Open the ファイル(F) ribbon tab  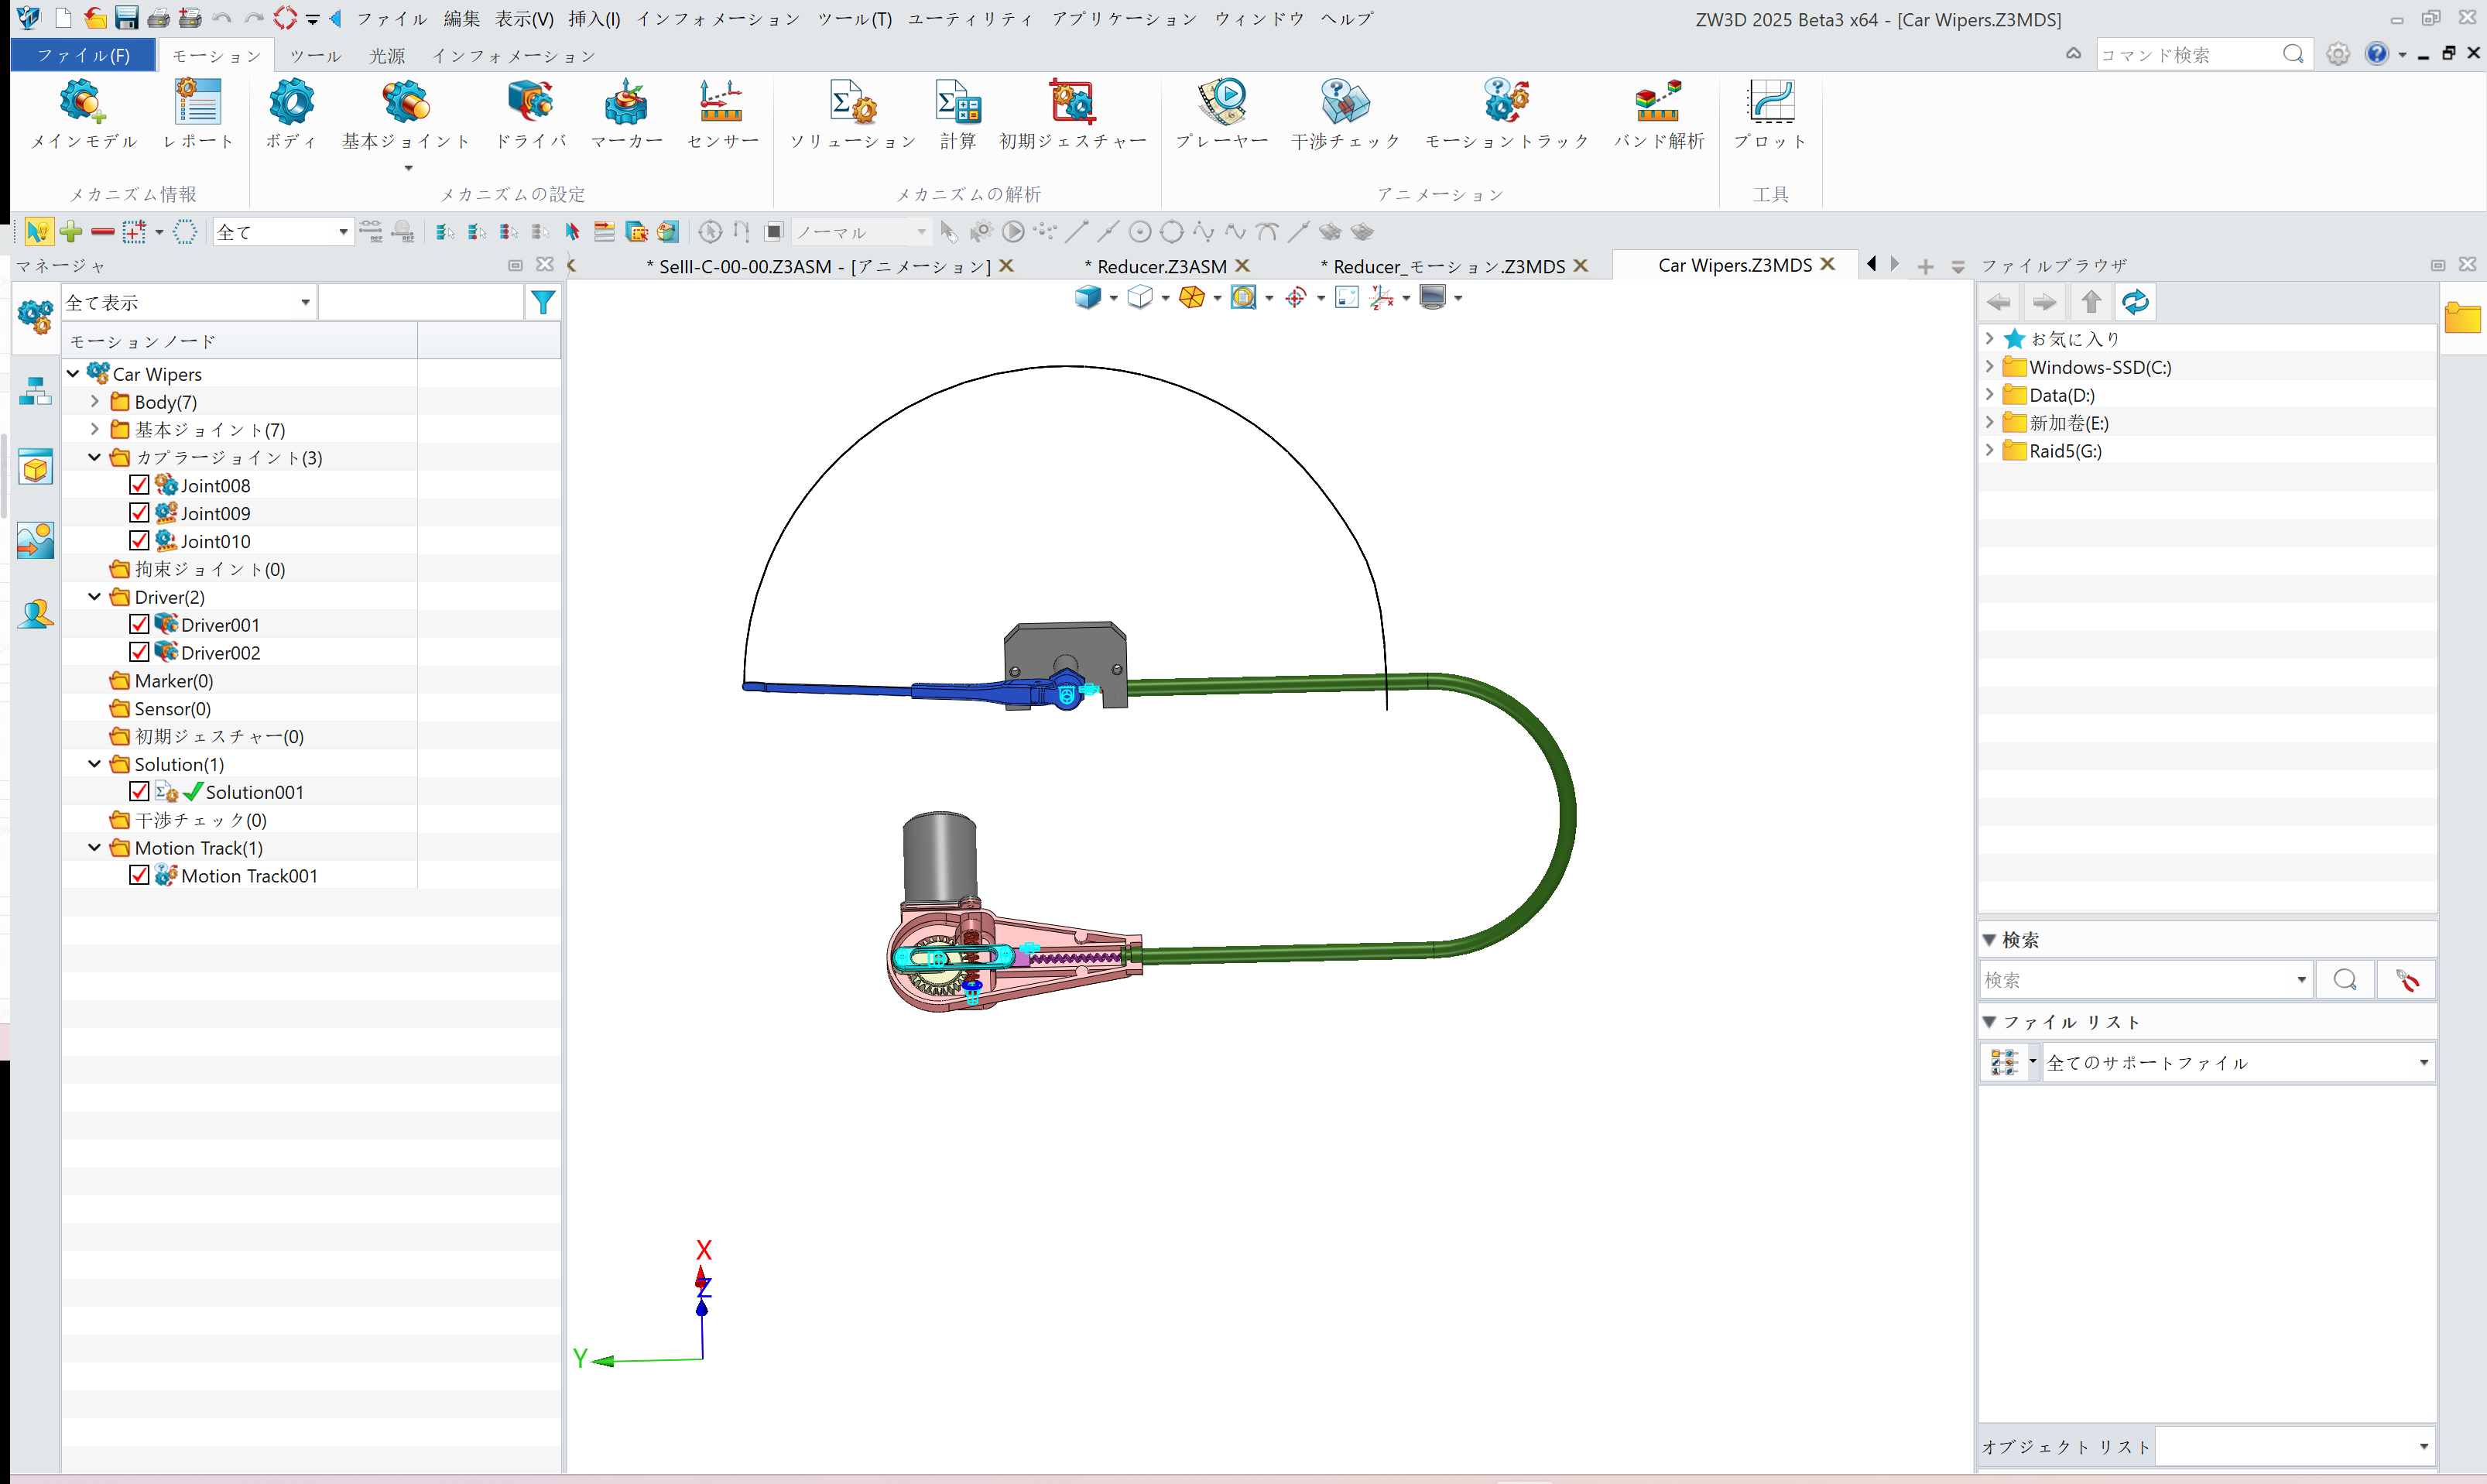coord(84,55)
